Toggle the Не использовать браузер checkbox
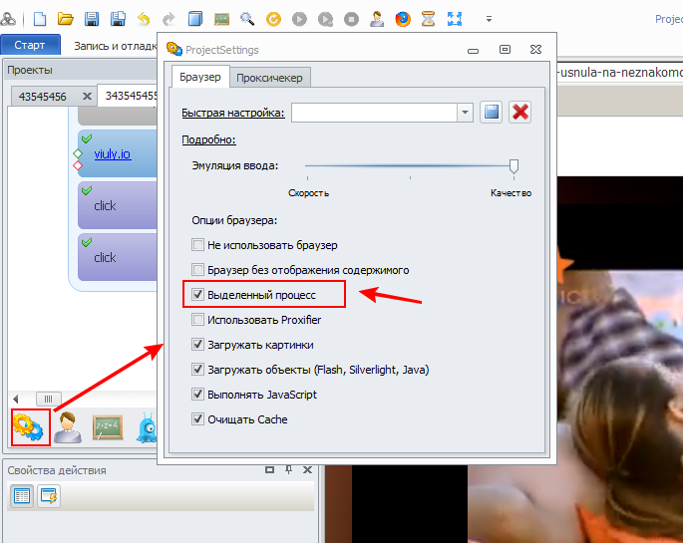This screenshot has height=543, width=683. 197,245
